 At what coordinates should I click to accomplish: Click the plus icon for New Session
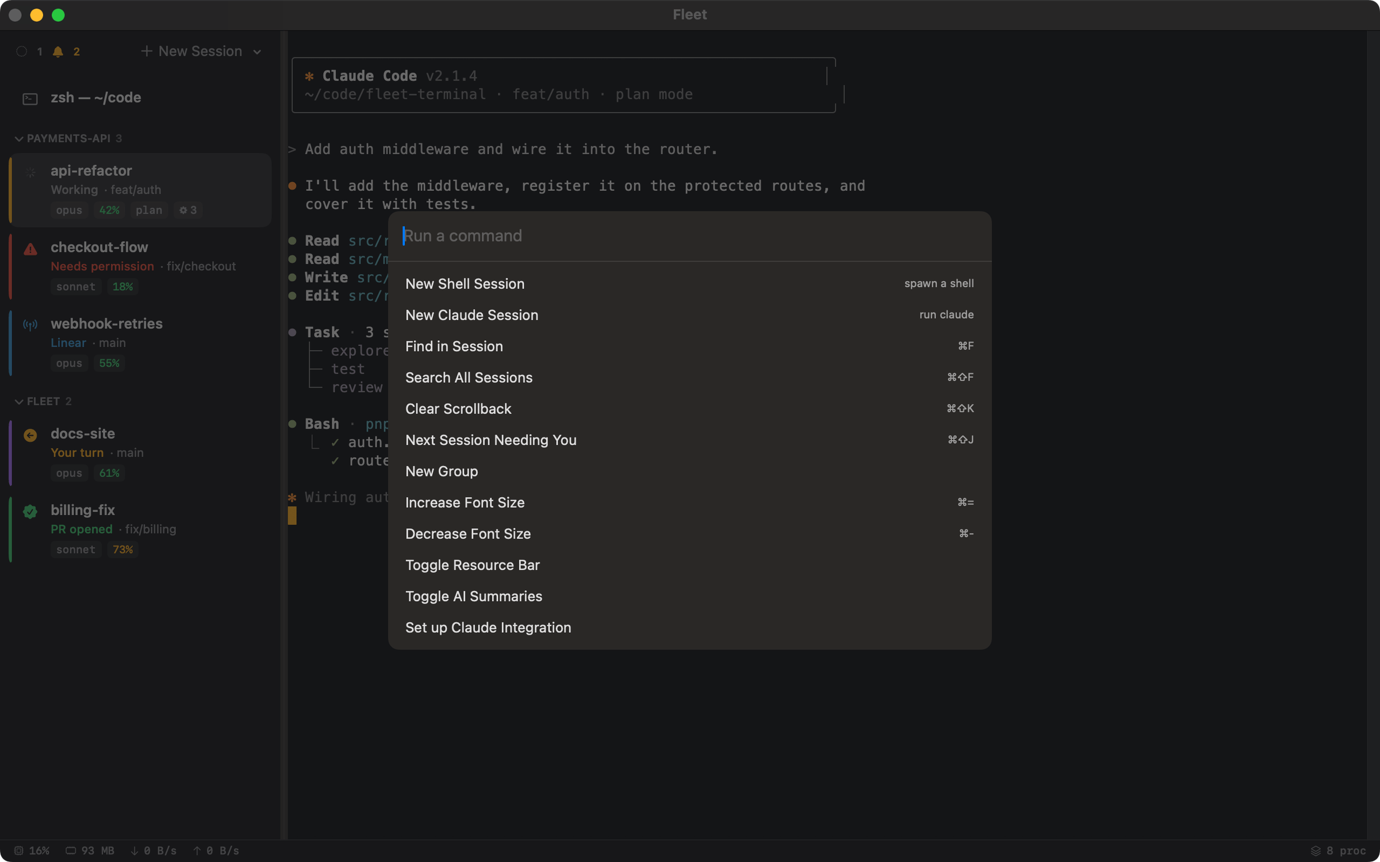click(x=147, y=51)
